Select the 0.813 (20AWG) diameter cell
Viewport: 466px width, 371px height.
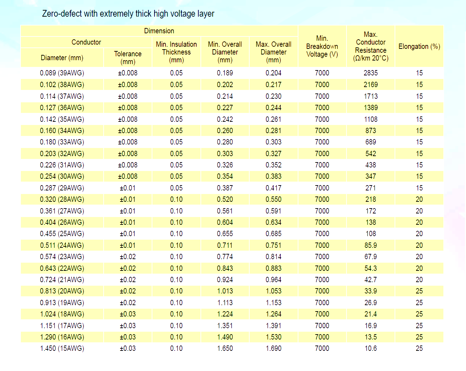pyautogui.click(x=62, y=291)
